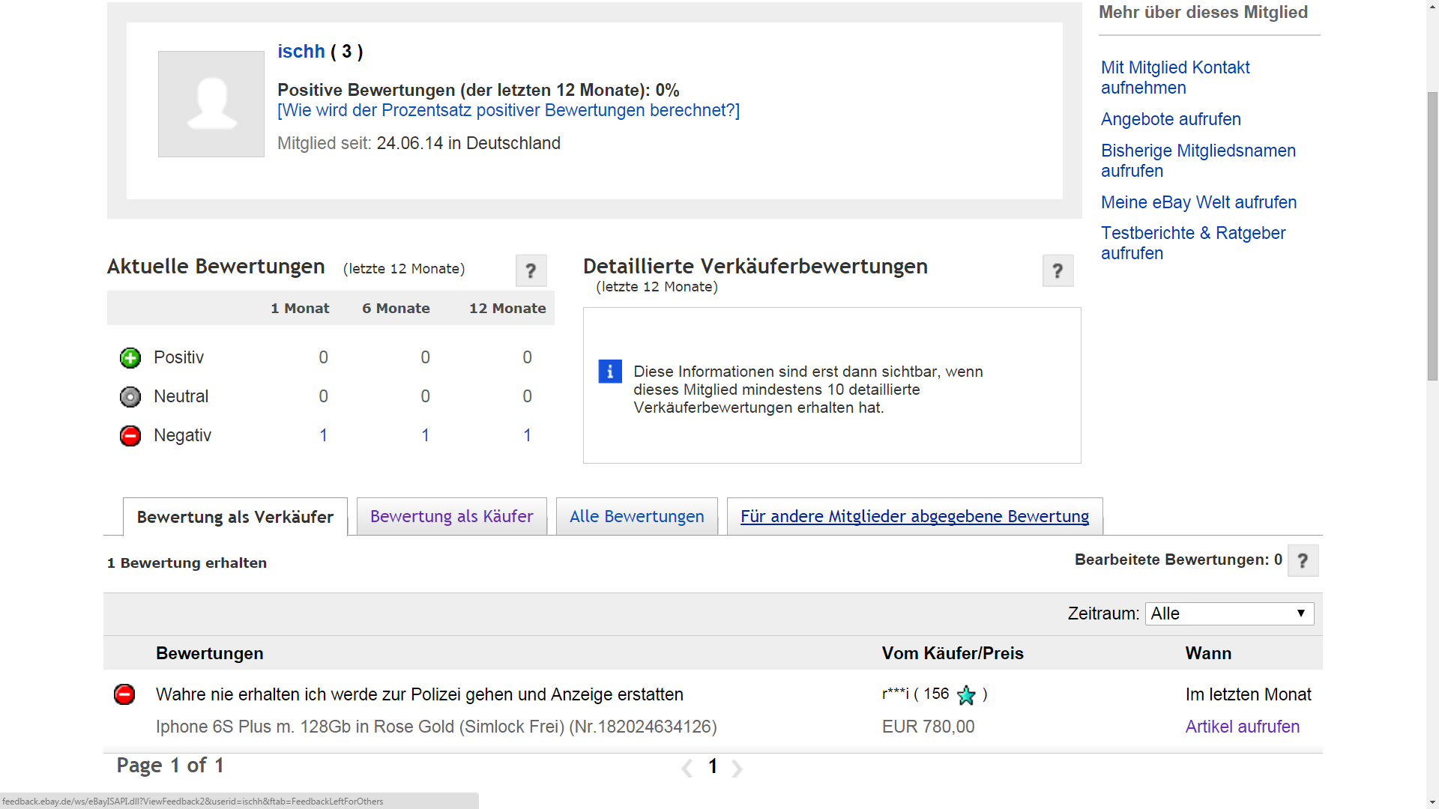
Task: Go to next page with right chevron
Action: point(737,769)
